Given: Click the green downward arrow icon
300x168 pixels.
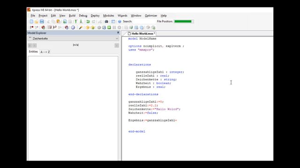Looking at the screenshot, I should click(81, 21).
